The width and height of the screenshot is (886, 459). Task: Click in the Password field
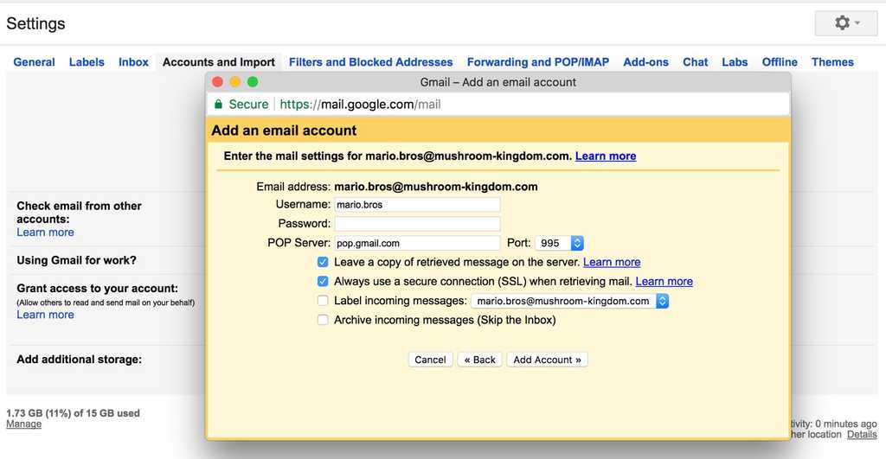coord(417,224)
